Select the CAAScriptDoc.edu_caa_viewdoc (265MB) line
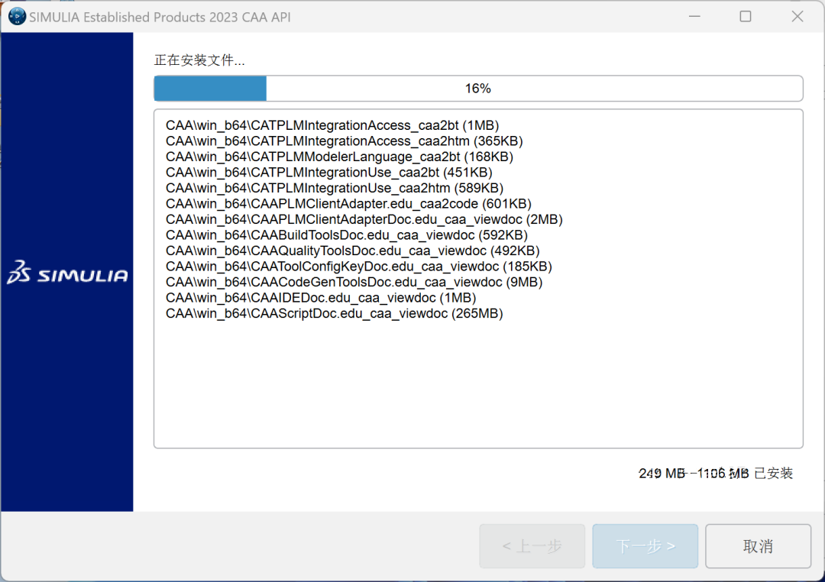This screenshot has width=825, height=582. (x=334, y=313)
